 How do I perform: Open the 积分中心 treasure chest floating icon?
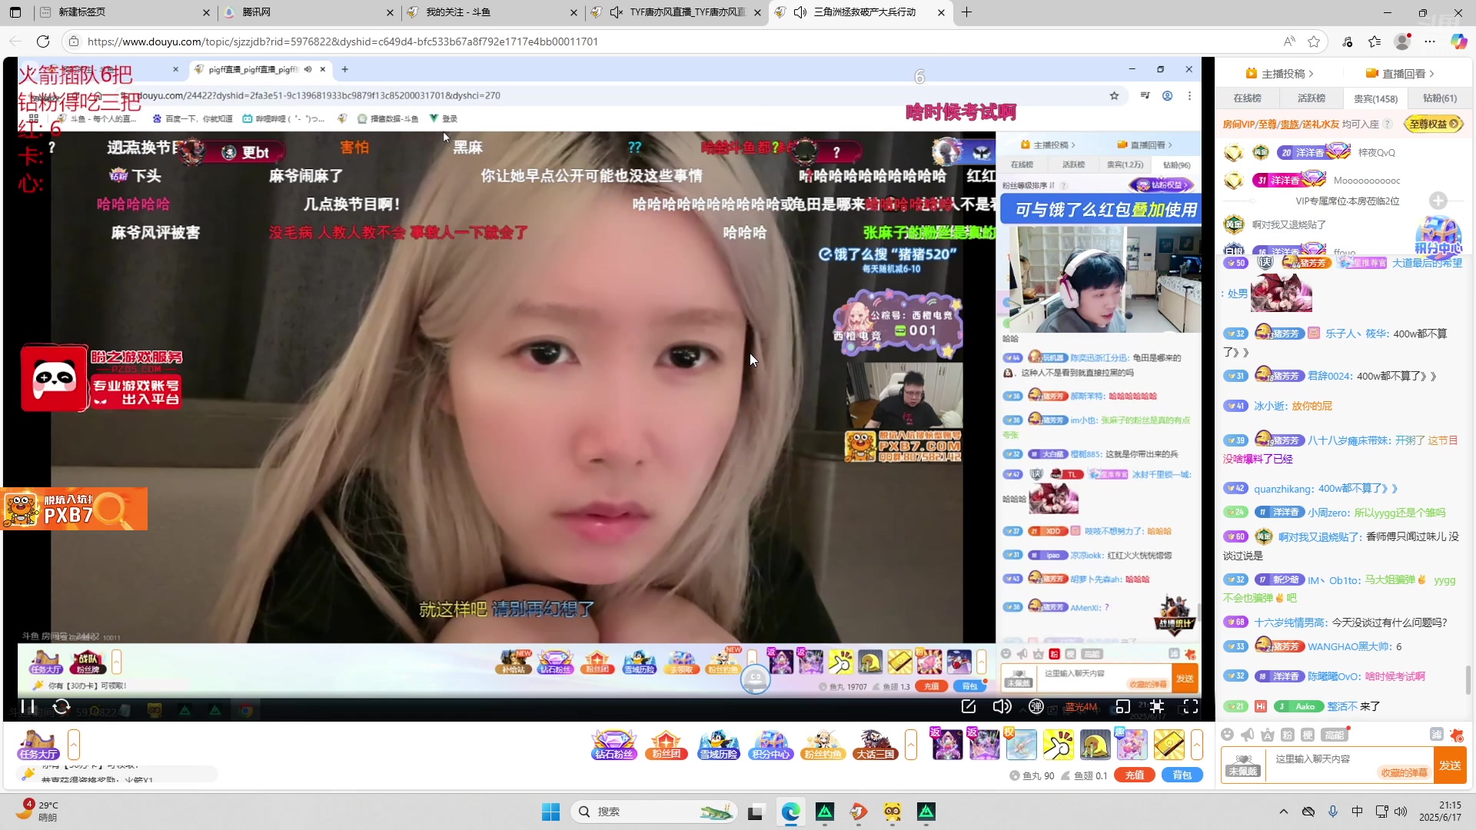(1438, 236)
